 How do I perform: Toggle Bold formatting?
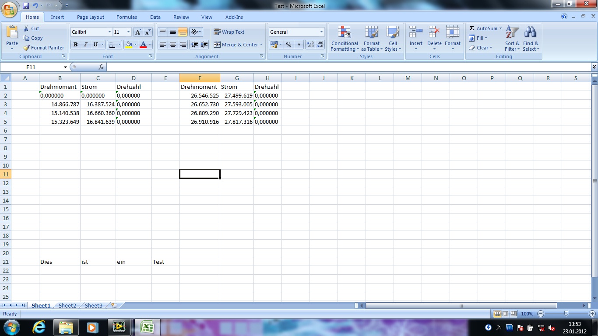click(x=75, y=45)
